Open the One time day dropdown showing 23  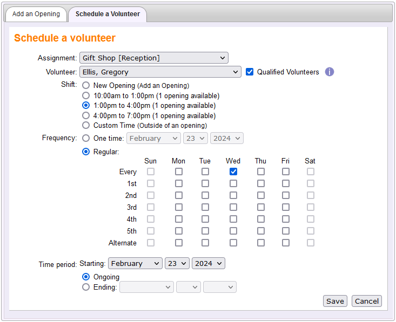pos(196,138)
